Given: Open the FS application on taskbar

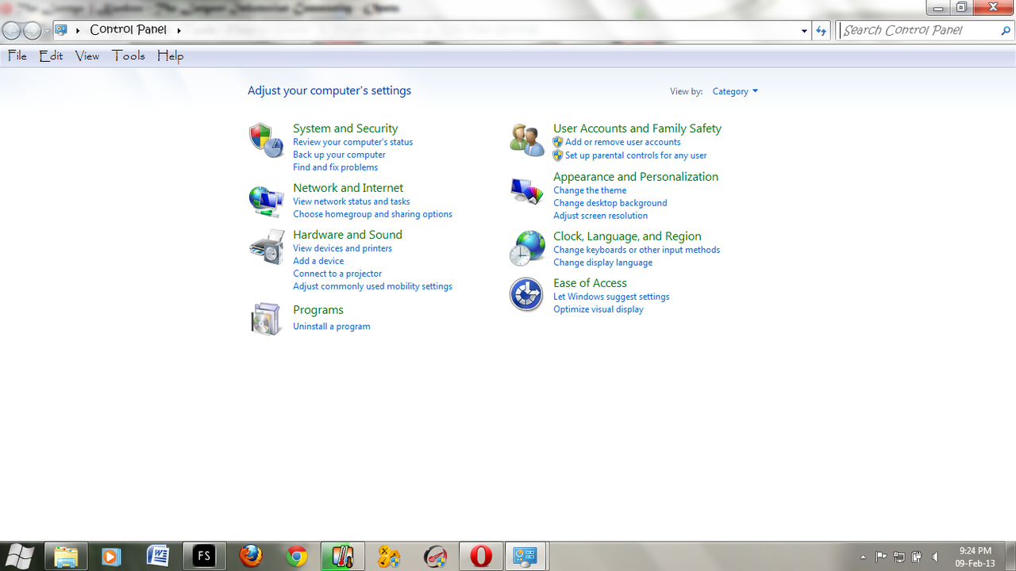Looking at the screenshot, I should click(203, 557).
